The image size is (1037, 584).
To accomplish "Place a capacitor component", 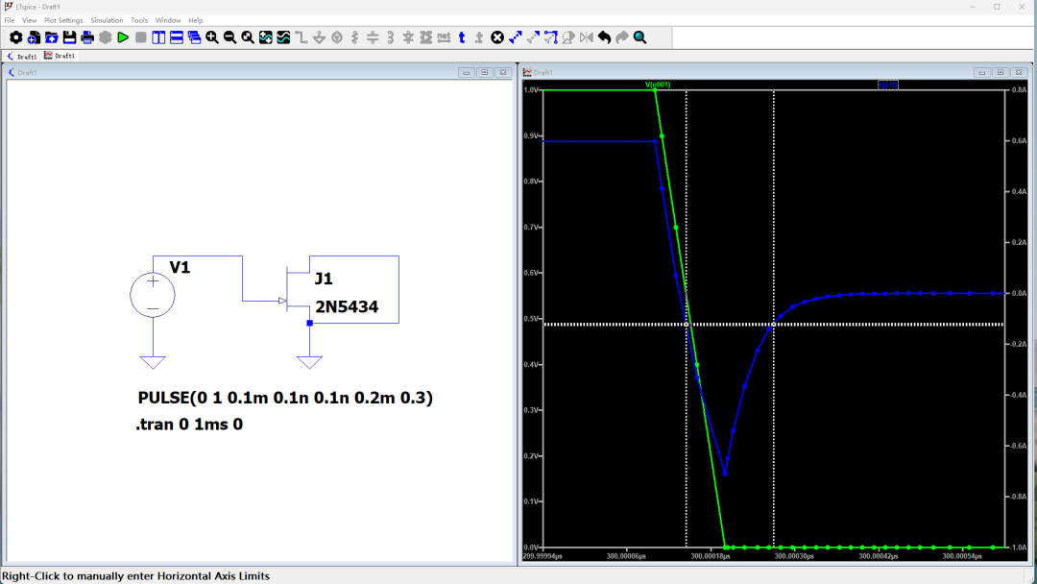I will [x=373, y=37].
